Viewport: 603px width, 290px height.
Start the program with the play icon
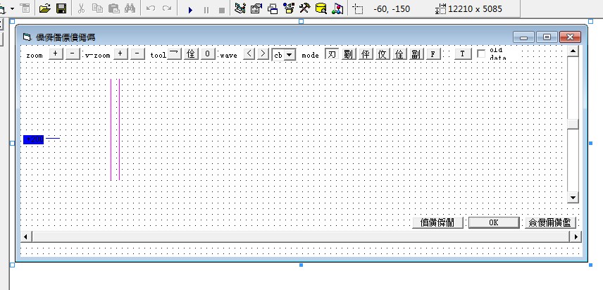[x=190, y=11]
